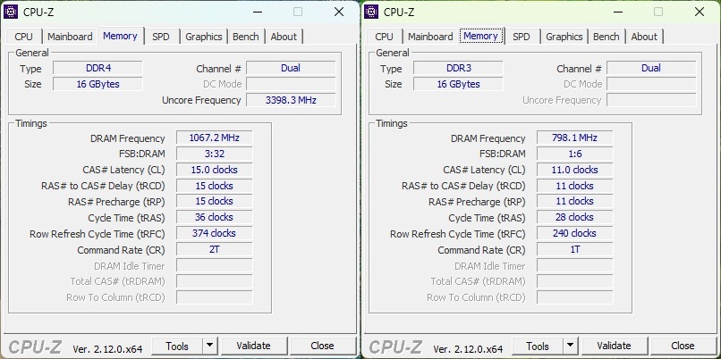Minimize the right DDR3 CPU-Z window
Image resolution: width=721 pixels, height=359 pixels.
[x=617, y=12]
